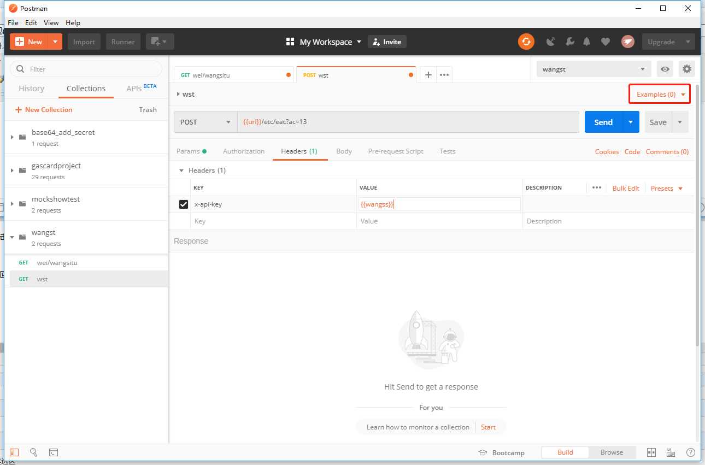Viewport: 705px width, 465px height.
Task: Open the Examples (0) dropdown
Action: tap(660, 94)
